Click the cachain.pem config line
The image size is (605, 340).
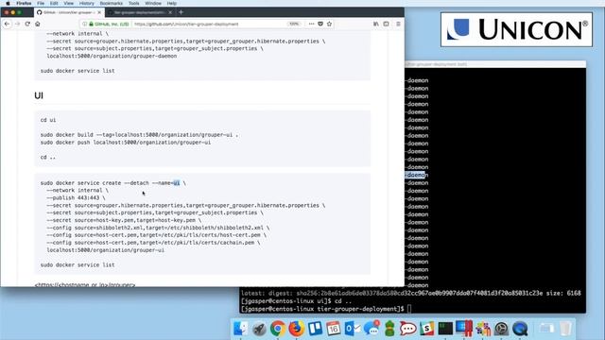pos(153,243)
